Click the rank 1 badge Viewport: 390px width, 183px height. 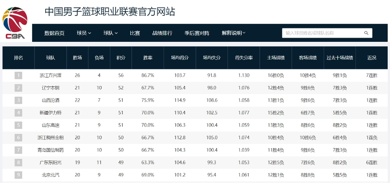18,75
